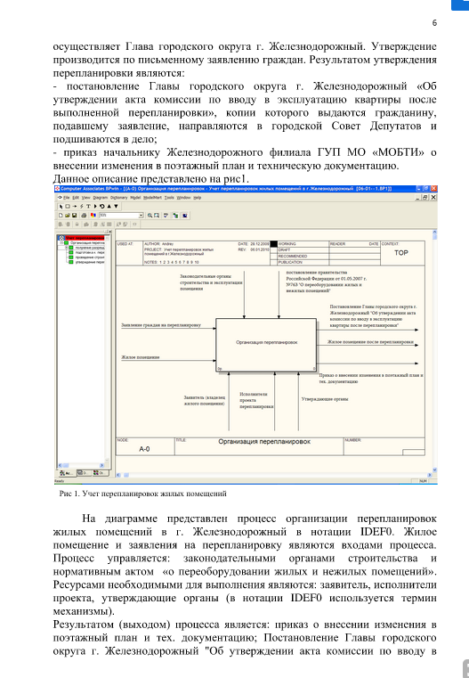
Task: Open the Model menu
Action: 135,198
